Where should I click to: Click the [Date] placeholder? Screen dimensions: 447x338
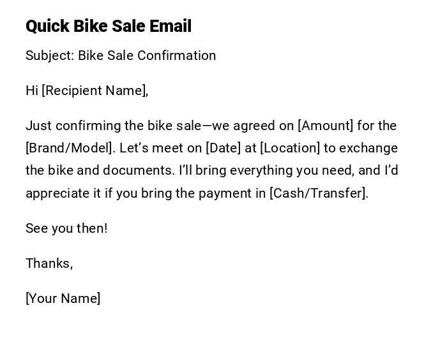coord(223,148)
